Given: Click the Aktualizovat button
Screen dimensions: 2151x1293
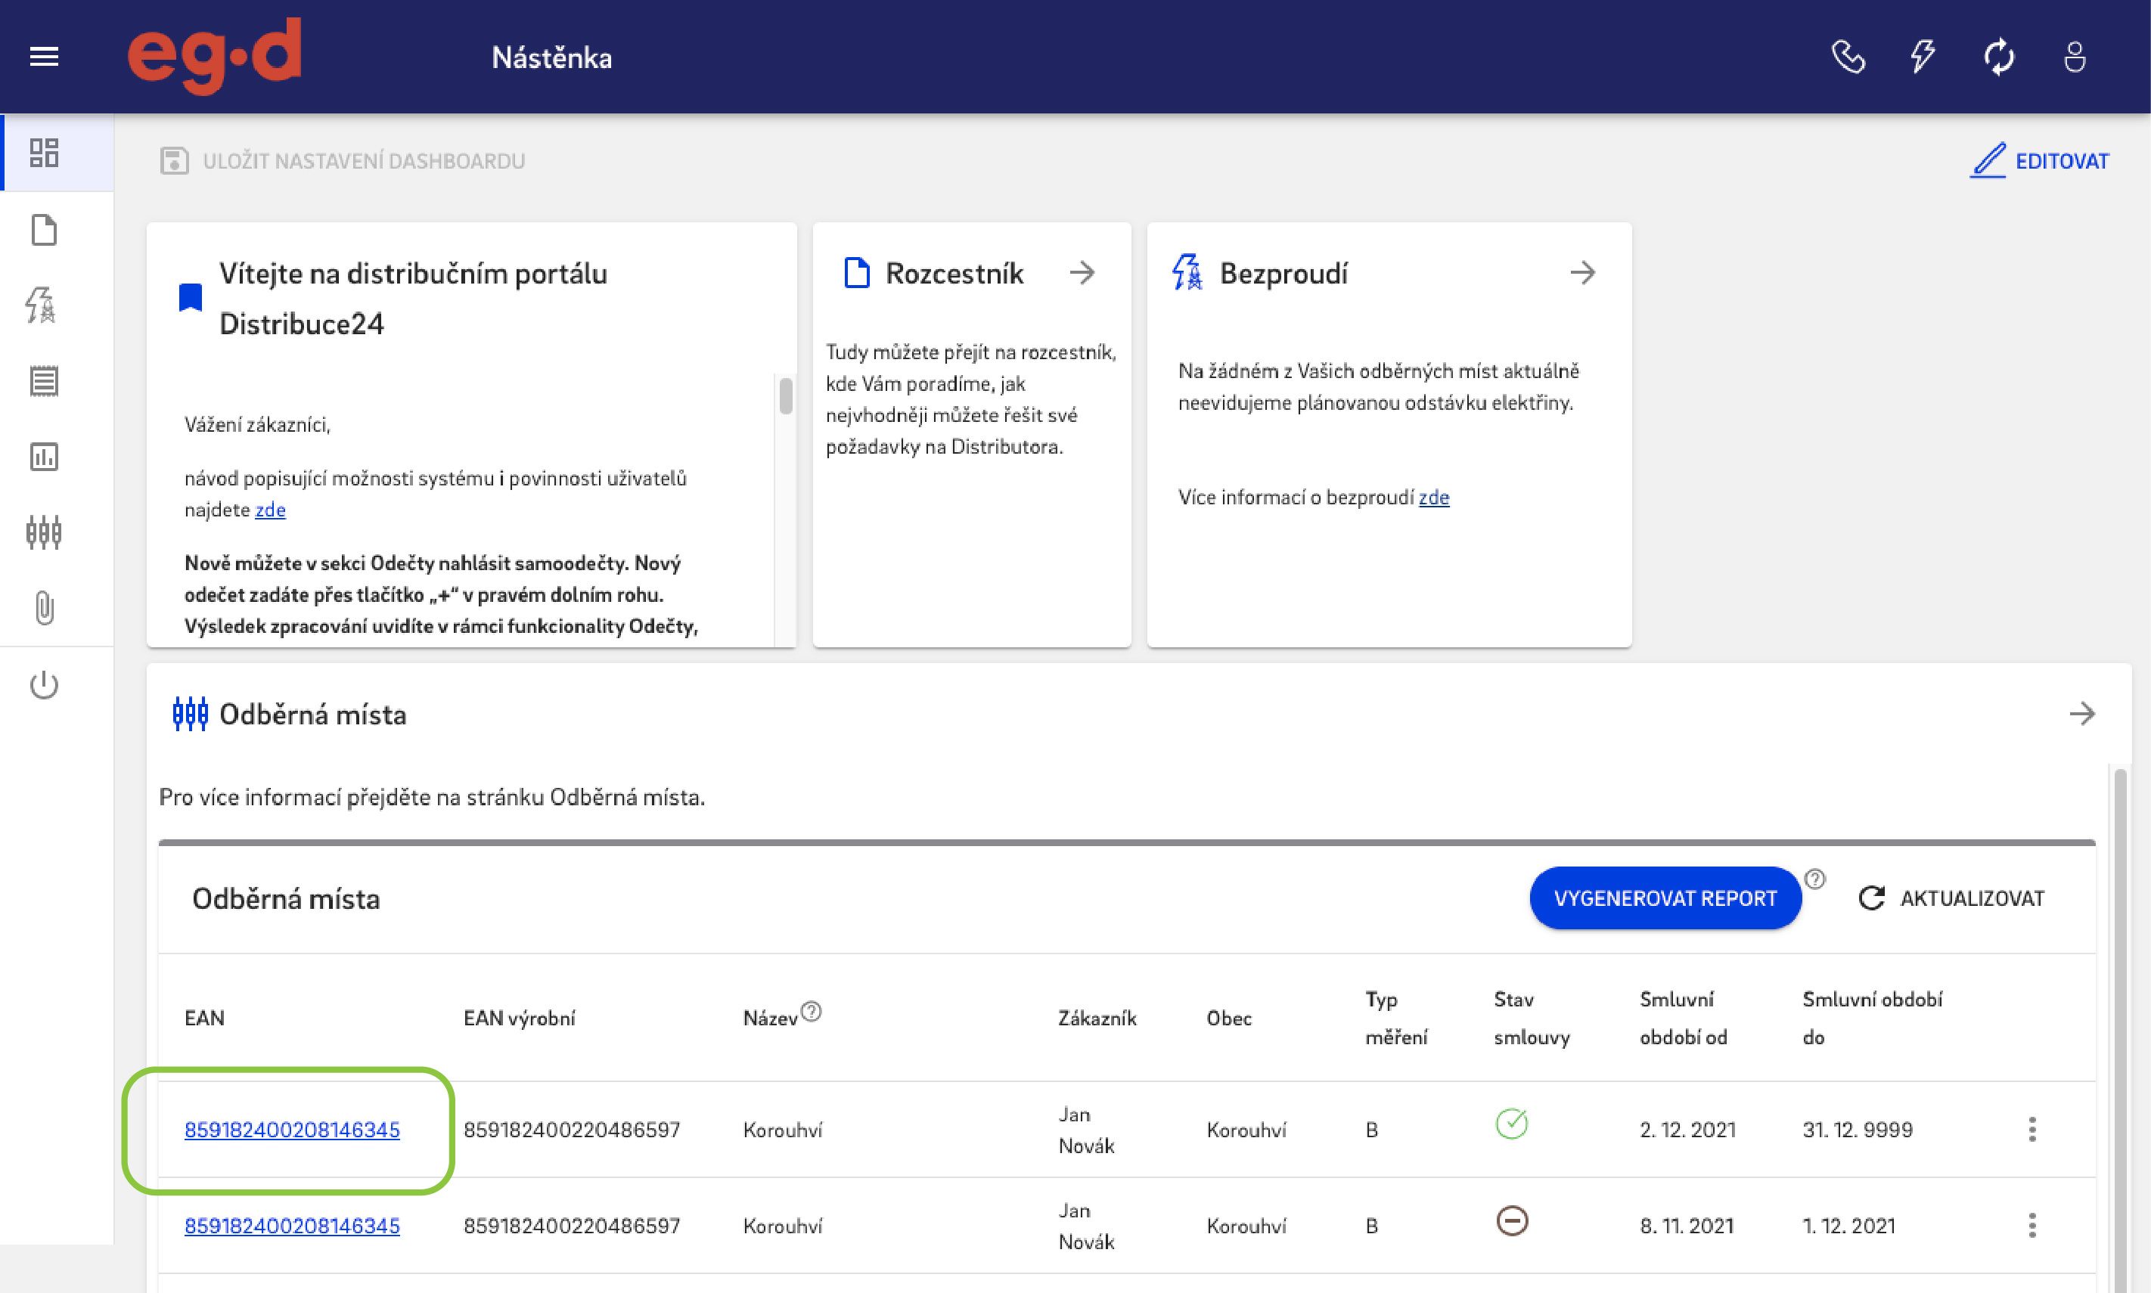Looking at the screenshot, I should [1951, 898].
